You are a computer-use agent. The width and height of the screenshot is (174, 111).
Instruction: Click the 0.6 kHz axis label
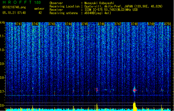pyautogui.click(x=2, y=105)
